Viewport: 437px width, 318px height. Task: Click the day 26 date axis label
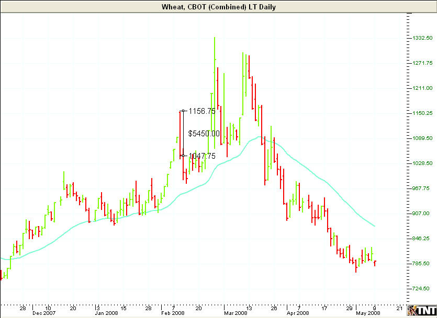tap(274, 308)
